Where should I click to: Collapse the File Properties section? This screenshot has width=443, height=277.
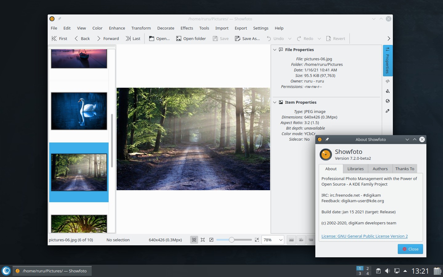[x=275, y=50]
